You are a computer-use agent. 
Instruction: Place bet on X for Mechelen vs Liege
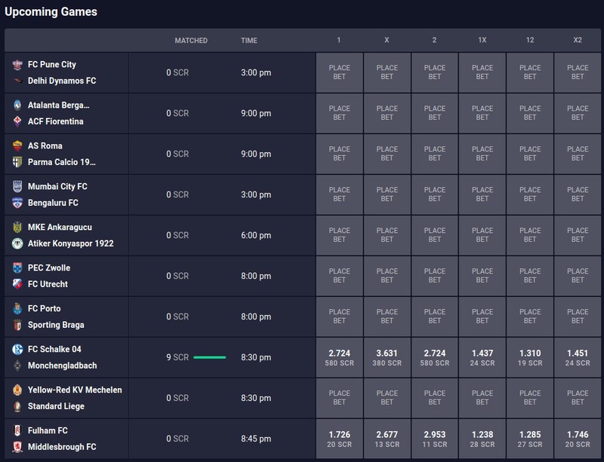(387, 398)
